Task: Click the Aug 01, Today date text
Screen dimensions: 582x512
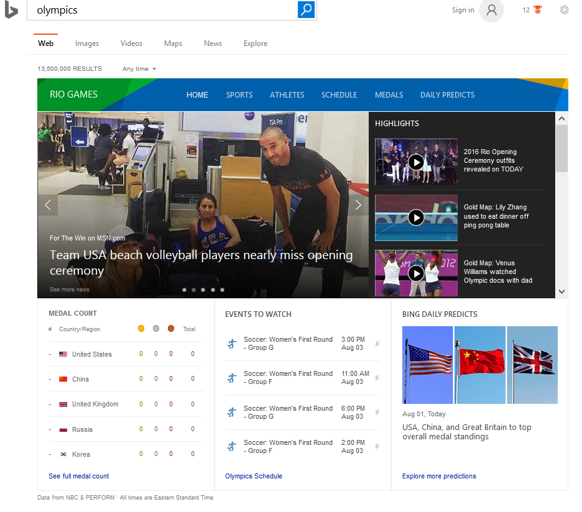Action: pos(424,414)
